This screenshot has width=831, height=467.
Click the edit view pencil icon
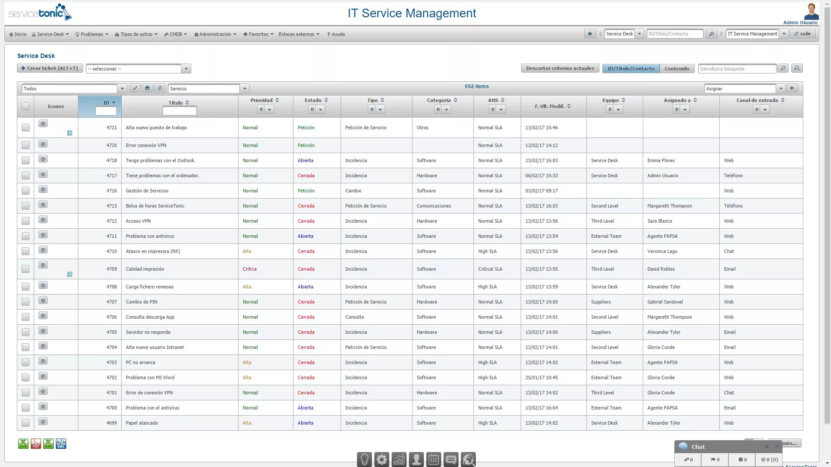(135, 88)
